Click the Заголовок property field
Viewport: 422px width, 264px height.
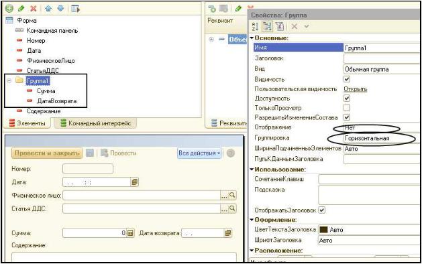click(x=382, y=58)
